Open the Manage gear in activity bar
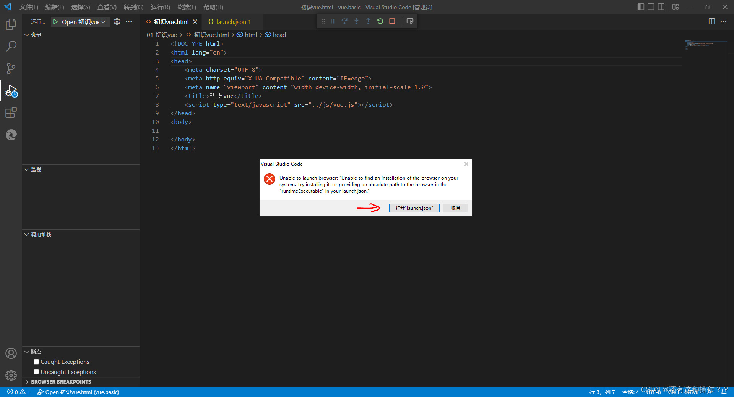The height and width of the screenshot is (397, 734). point(11,376)
